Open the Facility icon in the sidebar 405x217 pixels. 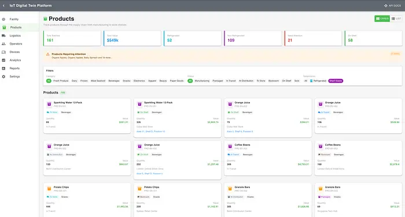3,19
